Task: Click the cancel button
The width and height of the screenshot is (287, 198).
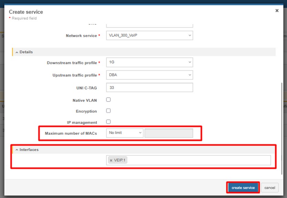Action: point(269,188)
